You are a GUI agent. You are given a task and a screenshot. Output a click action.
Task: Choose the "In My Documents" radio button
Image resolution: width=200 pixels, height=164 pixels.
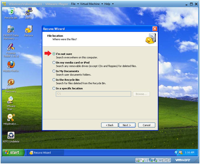pos(54,71)
